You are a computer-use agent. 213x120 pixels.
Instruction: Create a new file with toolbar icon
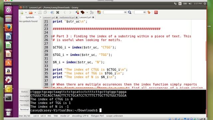click(x=22, y=12)
